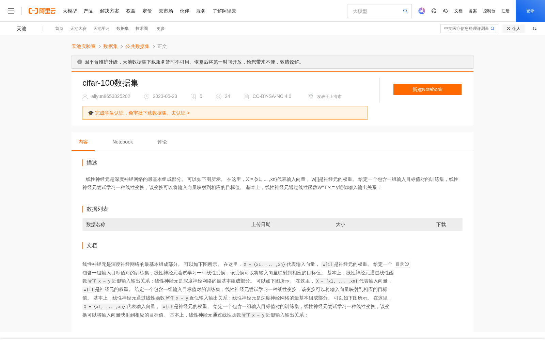Open the 定价 menu
Viewport: 545px width, 340px height.
(x=147, y=11)
